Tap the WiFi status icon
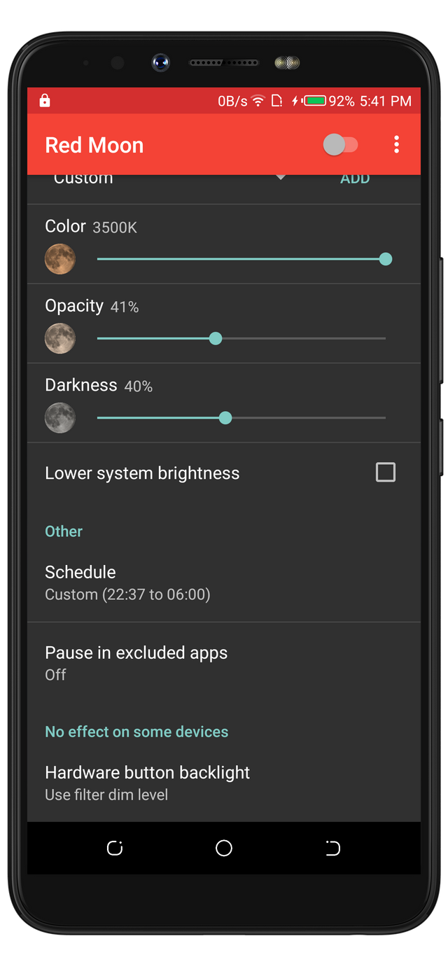448x962 pixels. (258, 101)
